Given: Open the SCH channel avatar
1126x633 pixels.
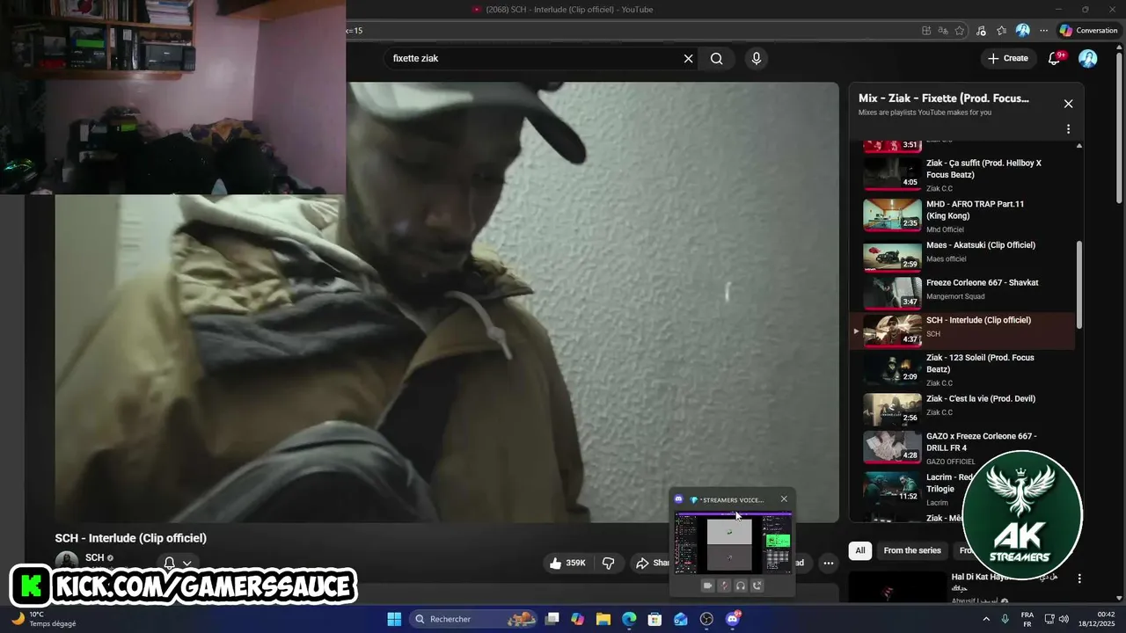Looking at the screenshot, I should (66, 561).
